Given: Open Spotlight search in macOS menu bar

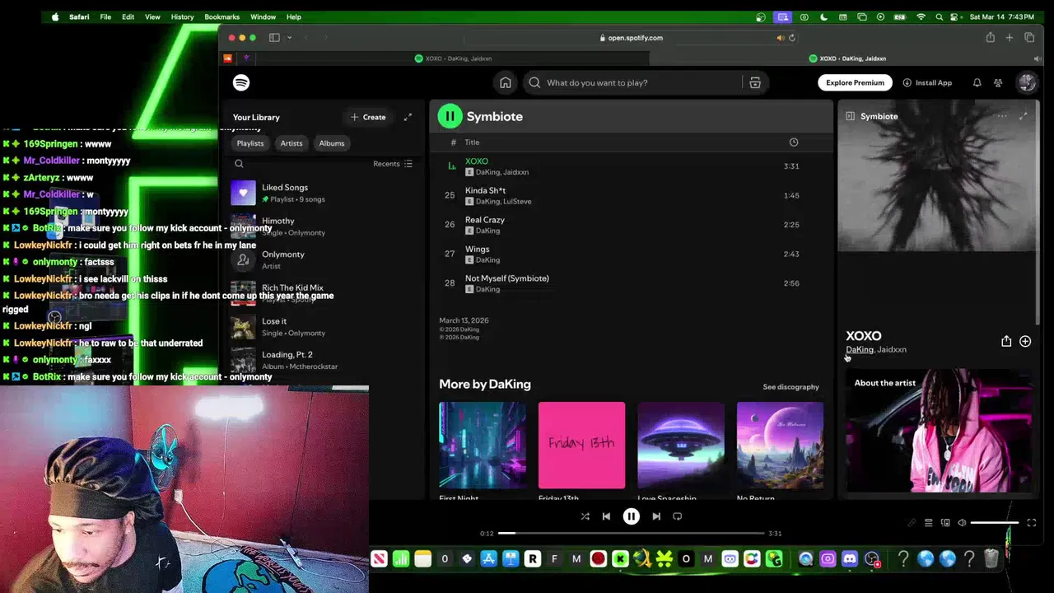Looking at the screenshot, I should 939,16.
